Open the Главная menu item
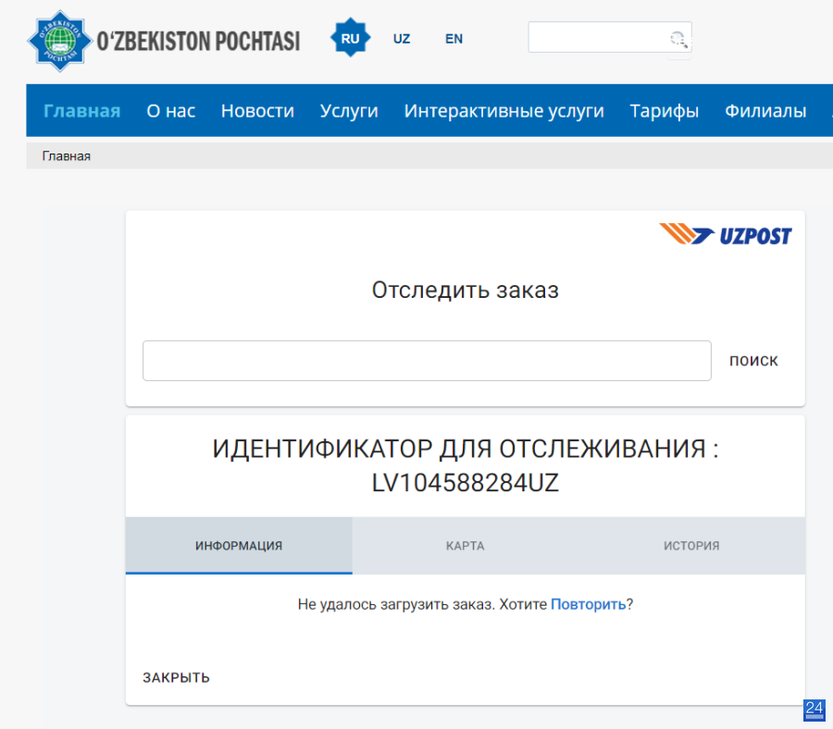 [x=81, y=110]
